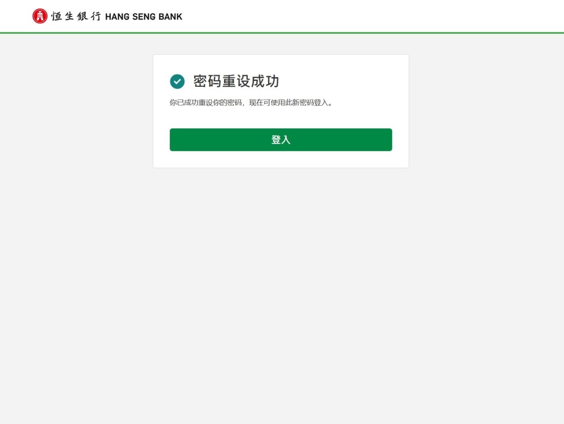Click the 成功 characters in the heading
564x424 pixels.
tap(265, 82)
